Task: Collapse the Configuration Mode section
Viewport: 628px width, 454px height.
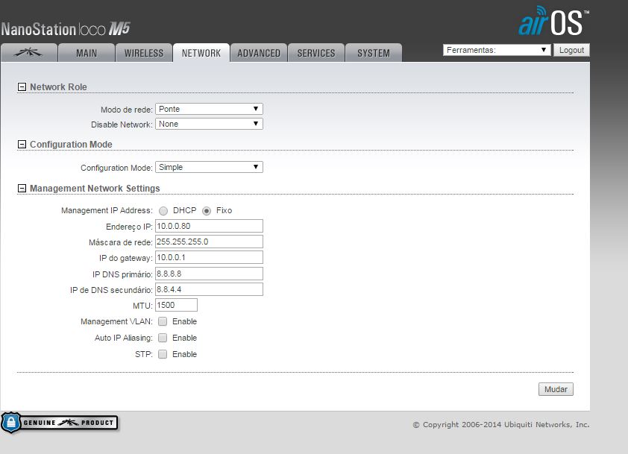Action: click(22, 144)
